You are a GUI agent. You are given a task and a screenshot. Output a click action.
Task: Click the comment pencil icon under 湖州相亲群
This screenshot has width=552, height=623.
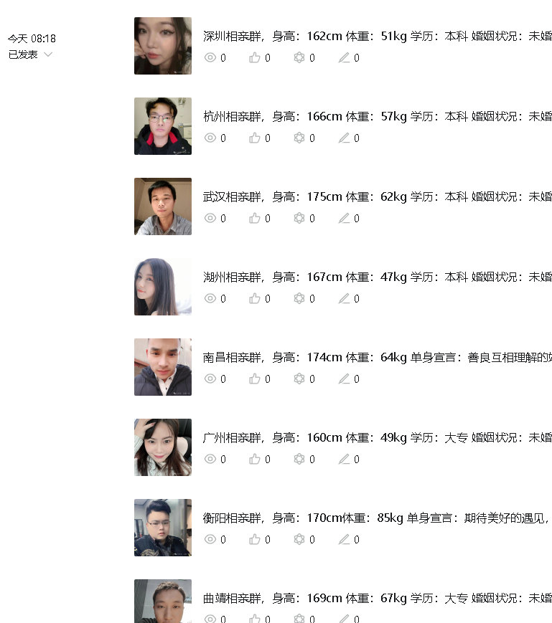[x=344, y=298]
